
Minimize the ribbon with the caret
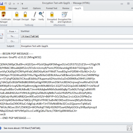(x=132, y=8)
